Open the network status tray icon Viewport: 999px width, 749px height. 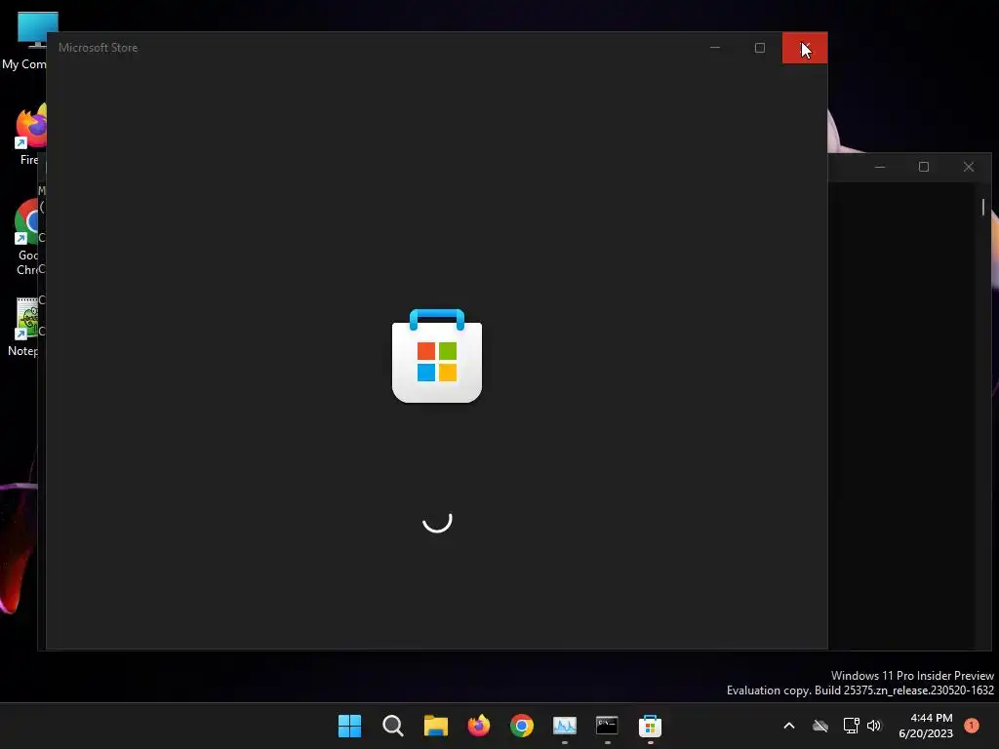pos(851,726)
